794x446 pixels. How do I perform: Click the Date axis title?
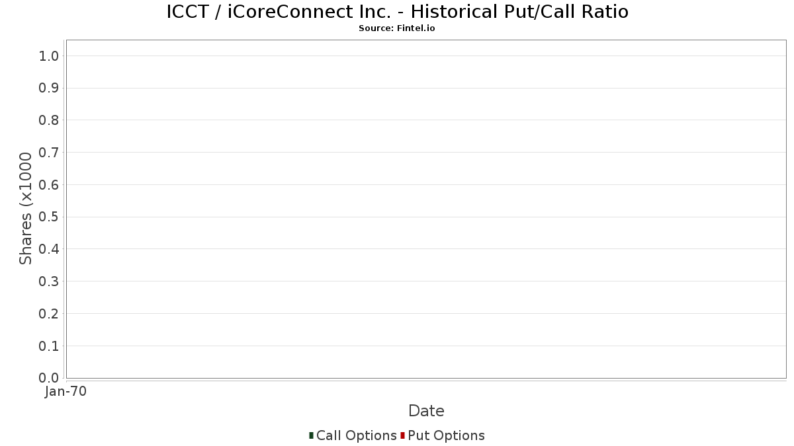click(426, 411)
